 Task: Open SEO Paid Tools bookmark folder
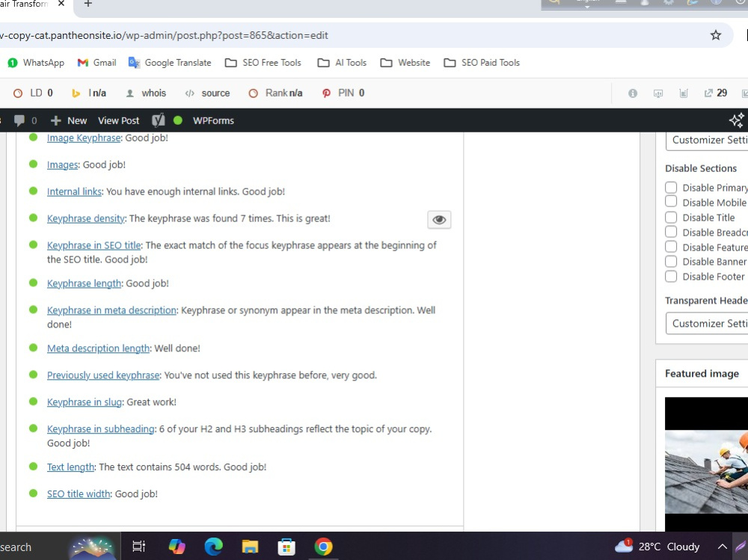pyautogui.click(x=482, y=63)
